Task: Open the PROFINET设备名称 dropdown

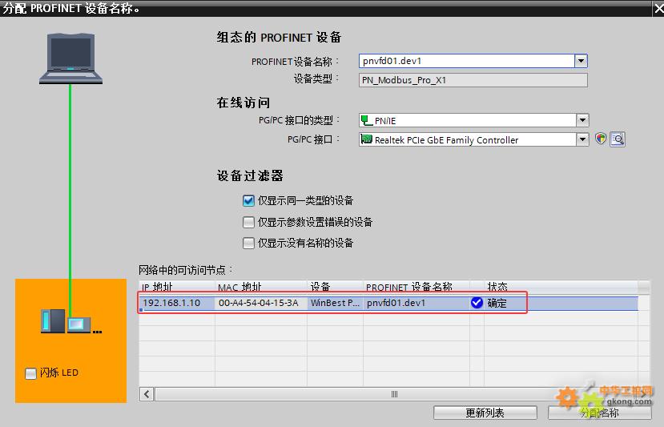Action: point(581,61)
